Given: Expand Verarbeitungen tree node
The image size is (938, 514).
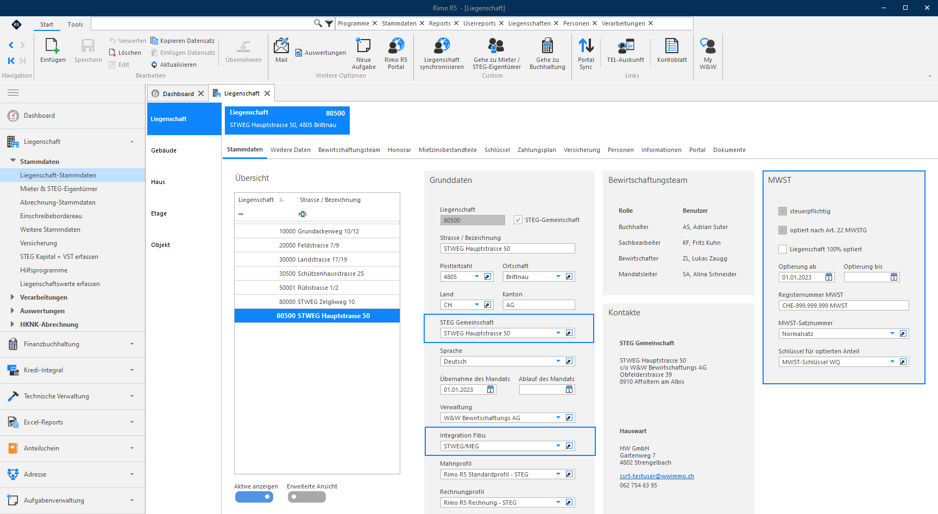Looking at the screenshot, I should coord(12,297).
